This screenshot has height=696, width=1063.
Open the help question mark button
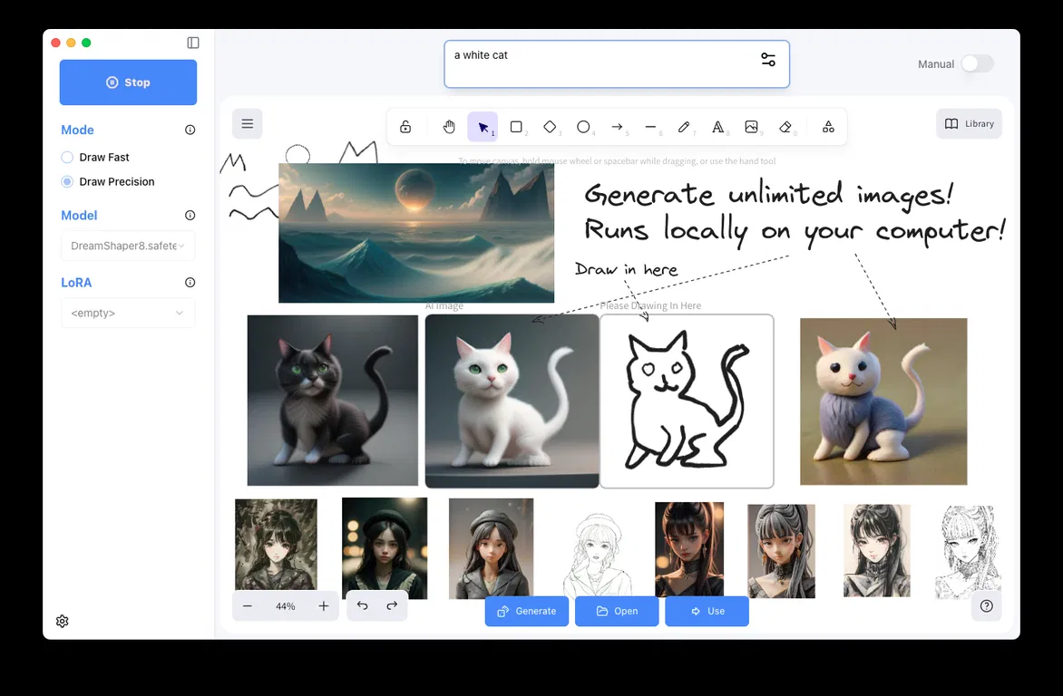click(x=987, y=606)
